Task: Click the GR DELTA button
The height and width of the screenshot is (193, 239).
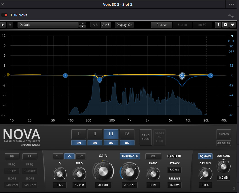Action: 223,143
